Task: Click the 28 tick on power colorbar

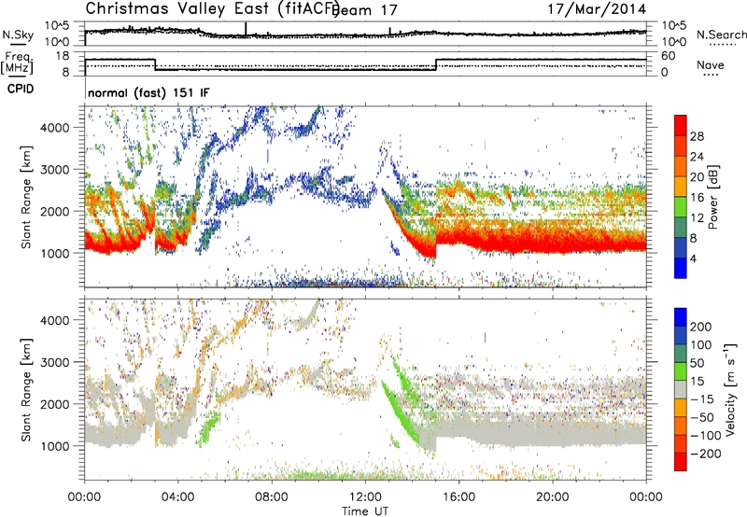Action: [697, 136]
